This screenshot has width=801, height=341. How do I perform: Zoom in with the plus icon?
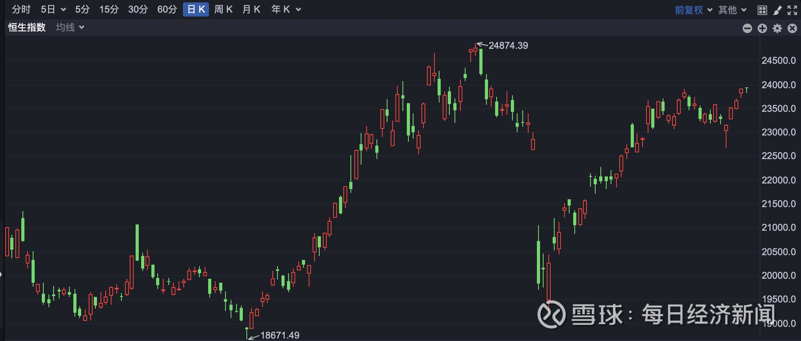pyautogui.click(x=762, y=28)
